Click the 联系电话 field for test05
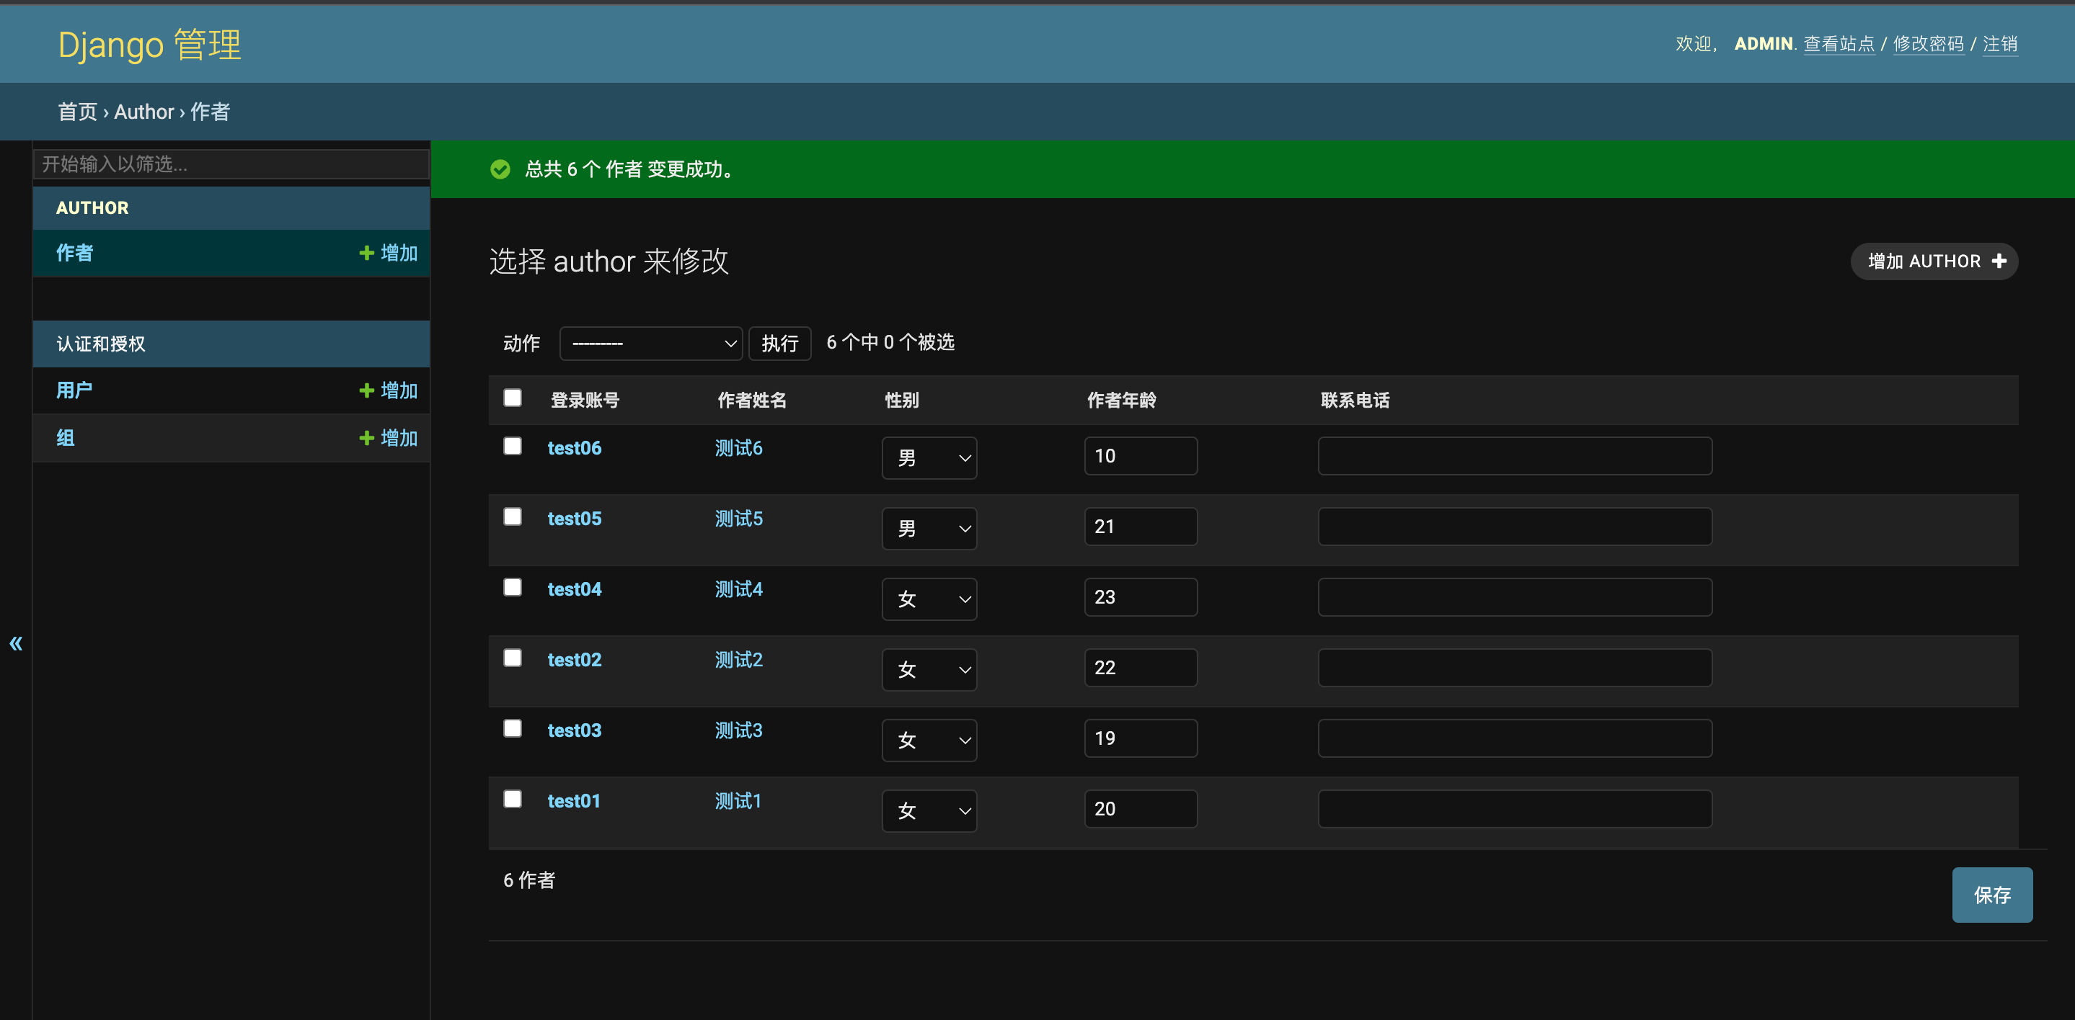2075x1020 pixels. (x=1516, y=527)
